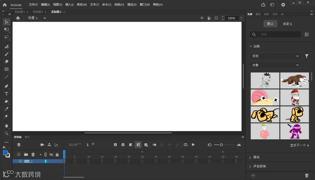
Task: Open the workspace switcher icon
Action: point(272,5)
